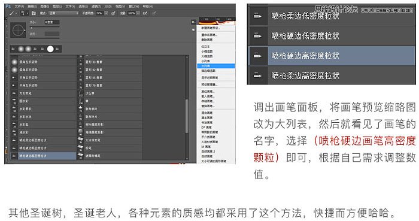
Task: Choose 复位画笔 menu entry
Action: pos(208,92)
